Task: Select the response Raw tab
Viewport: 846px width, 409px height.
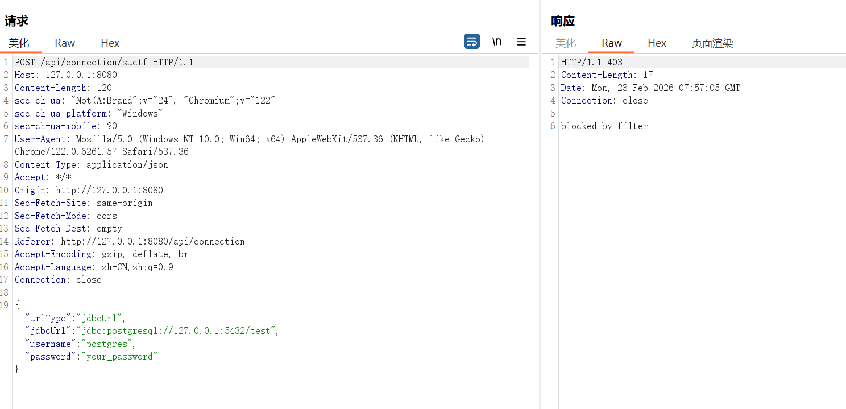Action: [x=612, y=43]
